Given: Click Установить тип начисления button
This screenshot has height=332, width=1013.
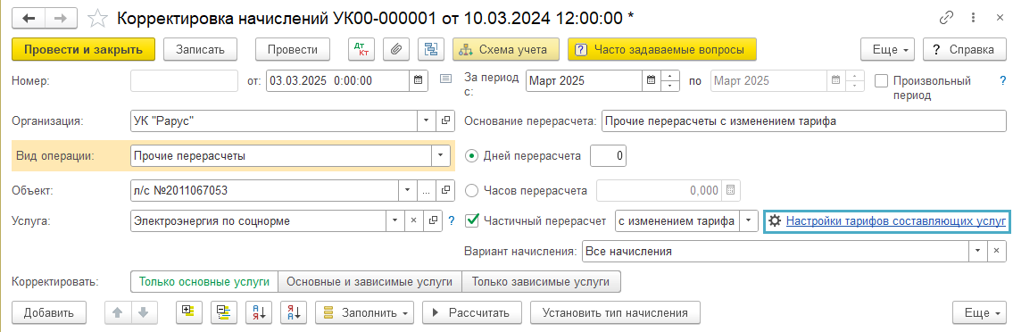Looking at the screenshot, I should coord(614,312).
